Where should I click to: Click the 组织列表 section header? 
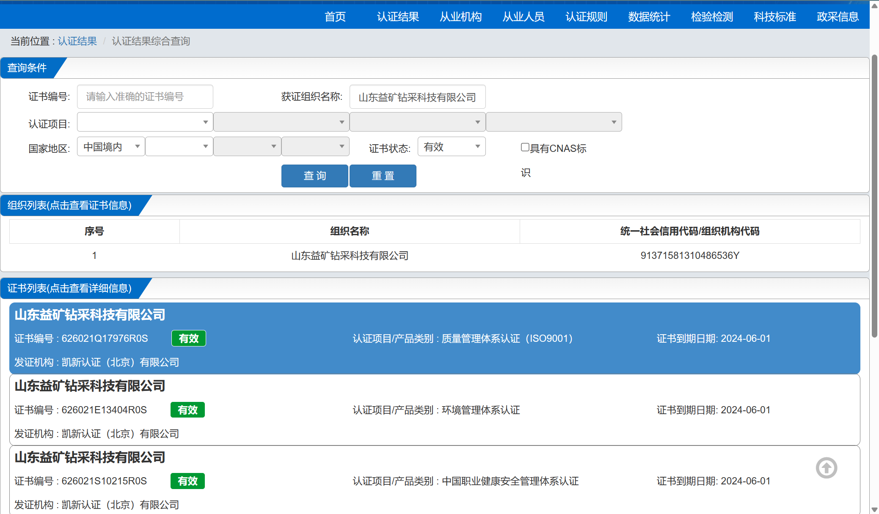[69, 205]
